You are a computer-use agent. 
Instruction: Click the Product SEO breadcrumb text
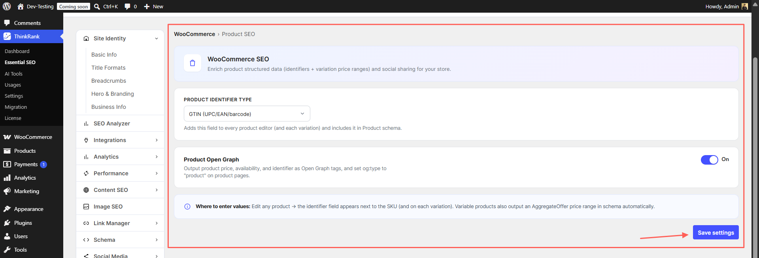pos(238,34)
